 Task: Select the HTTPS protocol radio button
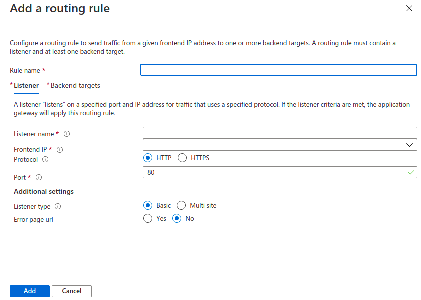(182, 158)
